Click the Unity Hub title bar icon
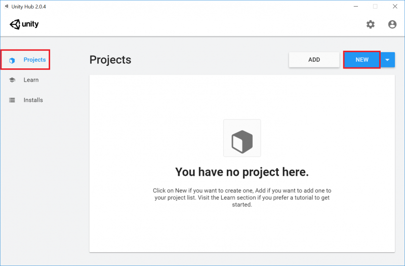 (7, 7)
